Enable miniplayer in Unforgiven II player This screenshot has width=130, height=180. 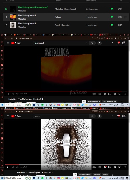point(110,94)
